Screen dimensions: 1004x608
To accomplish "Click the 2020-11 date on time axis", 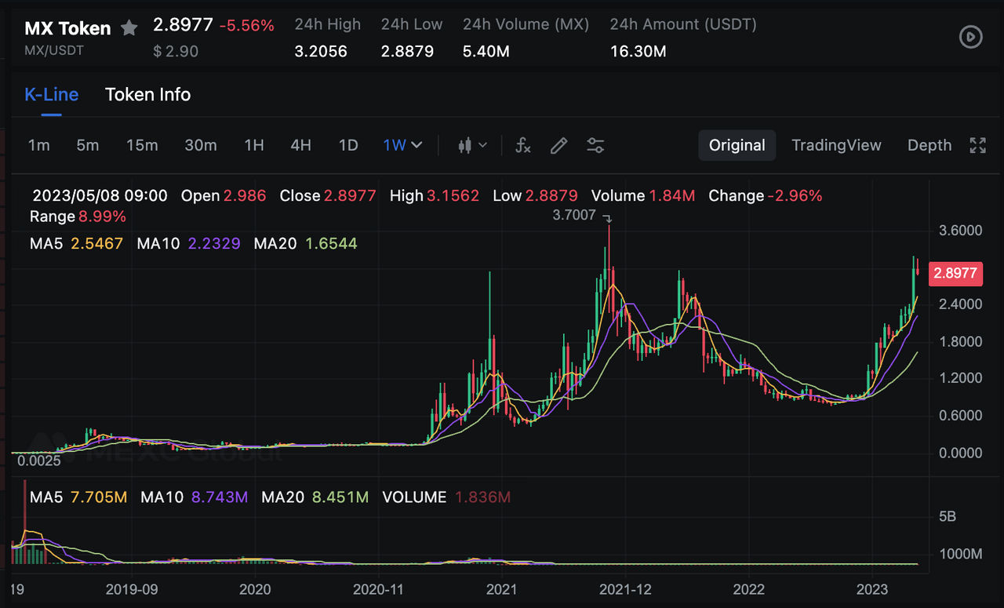I will tap(379, 589).
